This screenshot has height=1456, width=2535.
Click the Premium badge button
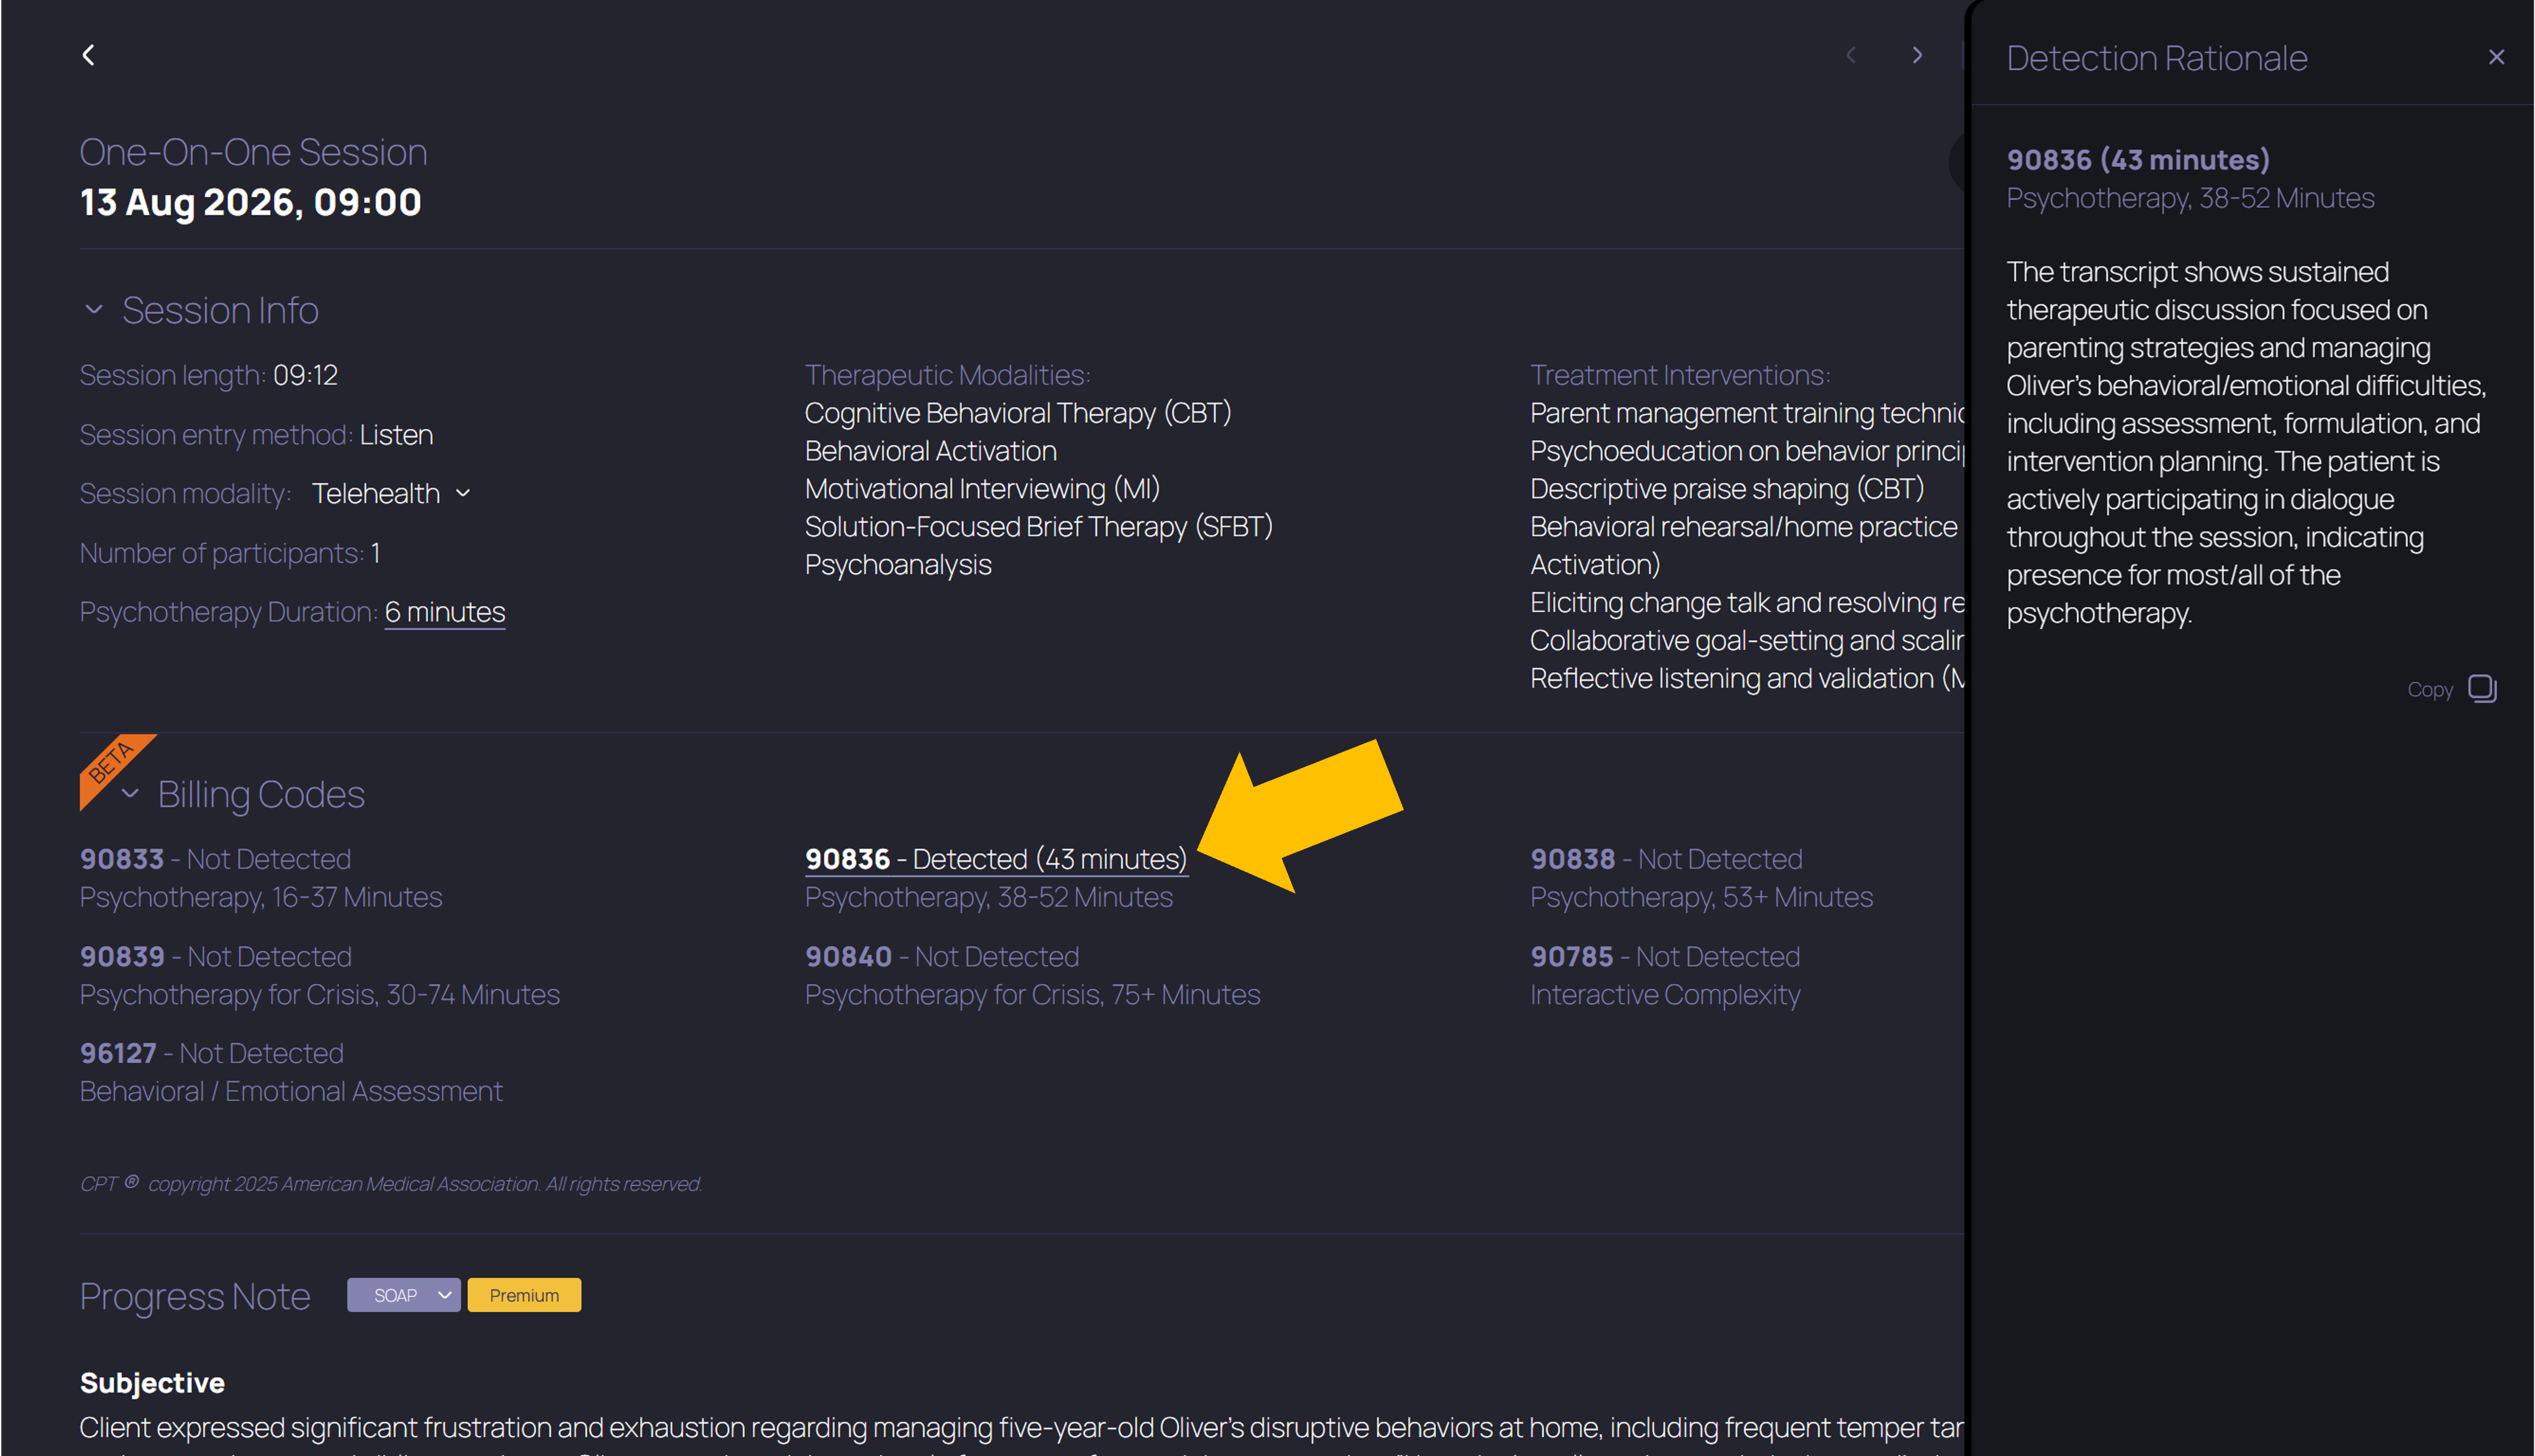pyautogui.click(x=524, y=1295)
